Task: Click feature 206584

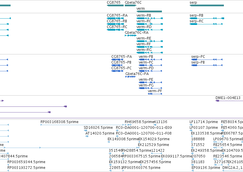Action: 110,159
